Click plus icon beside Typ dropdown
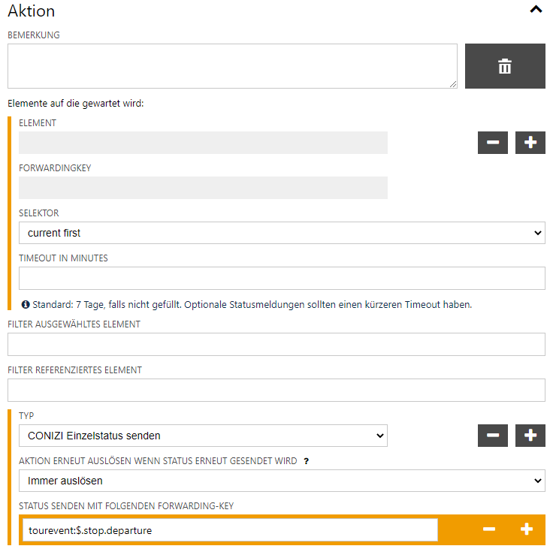Screen dimensions: 553x552 coord(530,436)
